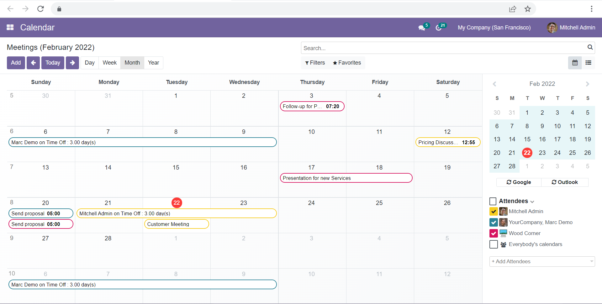This screenshot has width=602, height=304.
Task: Toggle YourCompany, Marc Demo checkbox
Action: (x=494, y=223)
